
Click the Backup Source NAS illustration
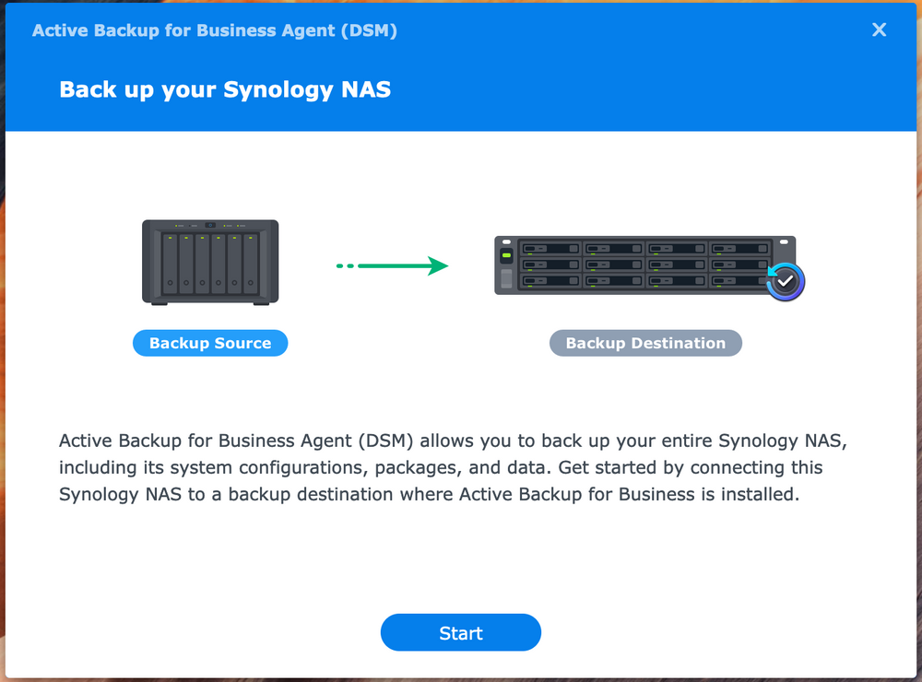coord(209,262)
